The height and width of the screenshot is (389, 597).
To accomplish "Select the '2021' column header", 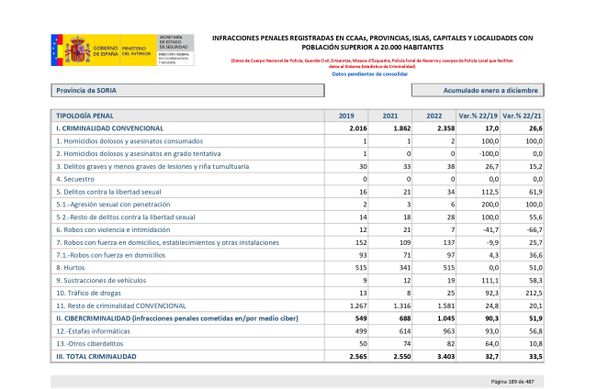I will click(389, 116).
